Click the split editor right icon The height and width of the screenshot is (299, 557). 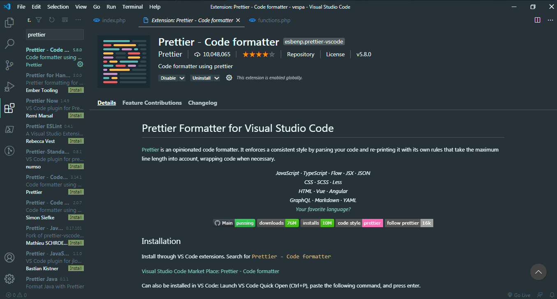click(537, 20)
